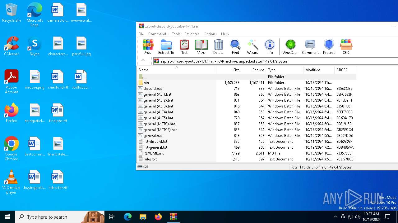This screenshot has width=398, height=223.
Task: Click the drive icon in status bar
Action: coord(140,167)
